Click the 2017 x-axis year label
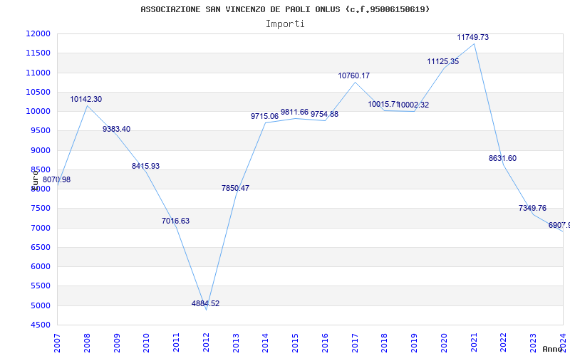 click(x=355, y=343)
